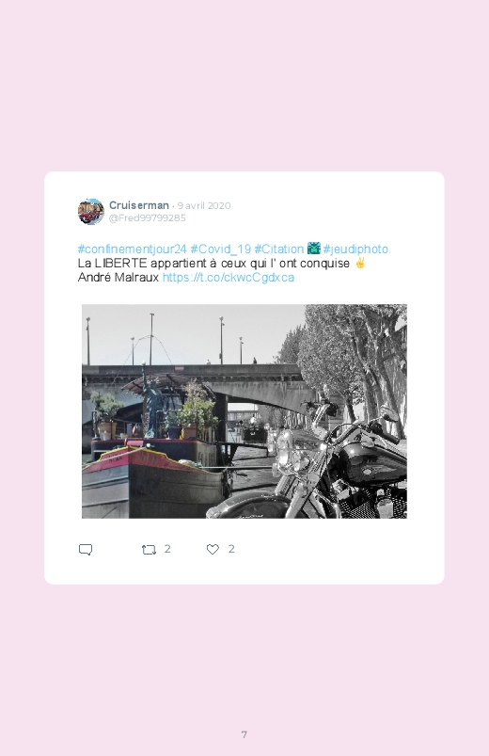Click the heart like icon
The image size is (489, 756).
click(x=213, y=549)
